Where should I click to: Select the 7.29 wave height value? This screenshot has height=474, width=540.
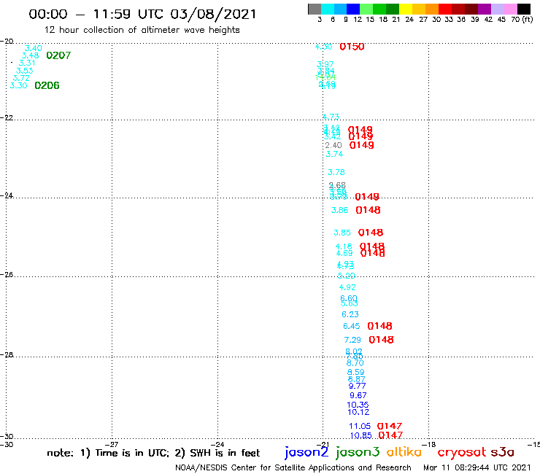(352, 340)
